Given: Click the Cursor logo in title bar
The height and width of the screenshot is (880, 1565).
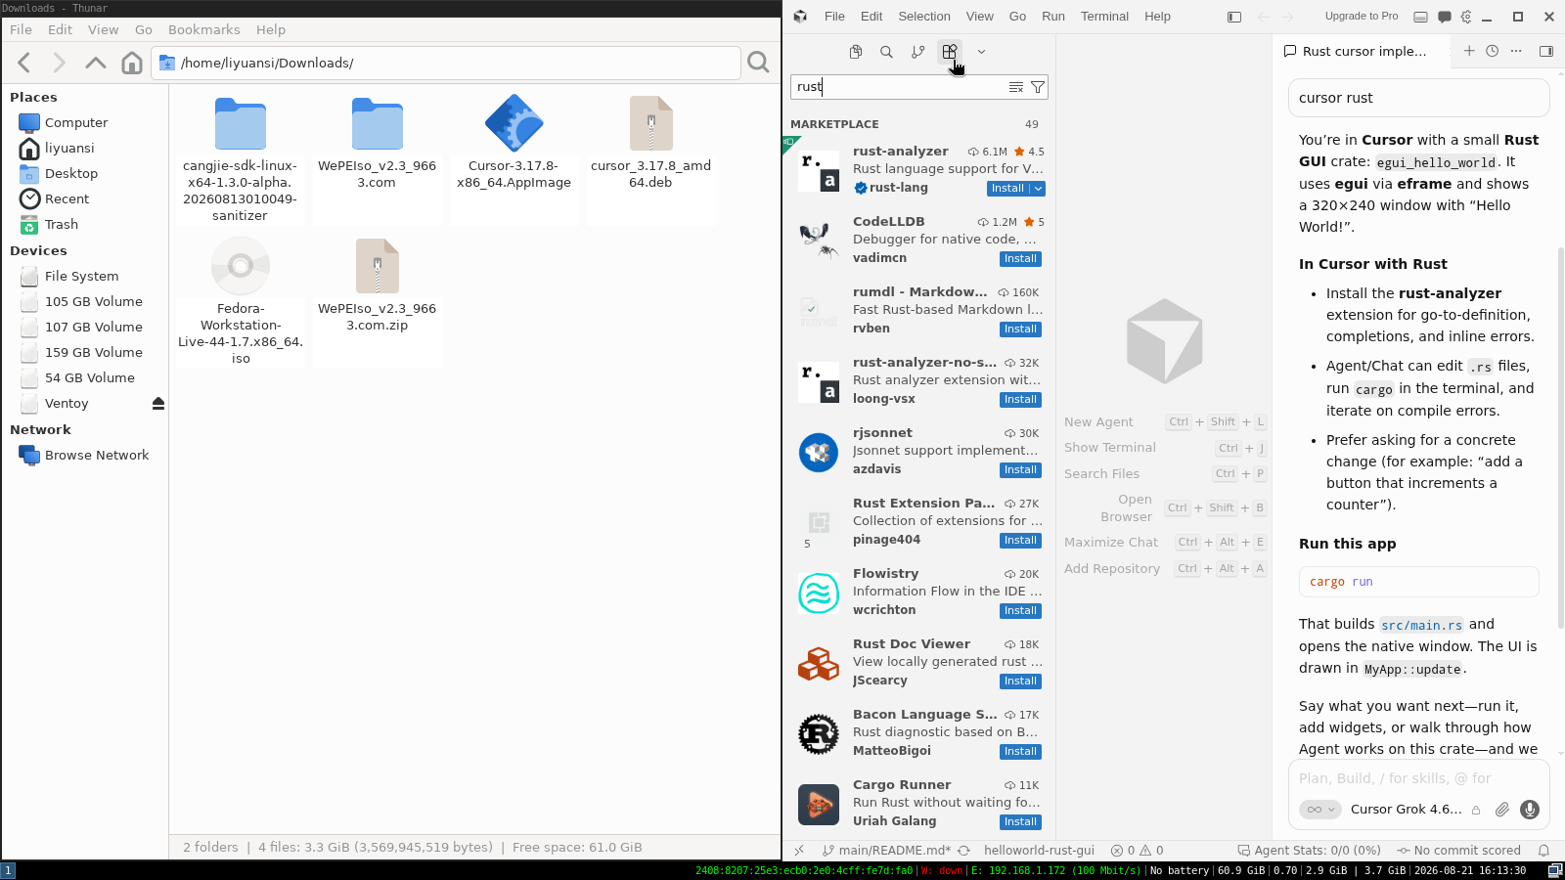Looking at the screenshot, I should click(800, 17).
